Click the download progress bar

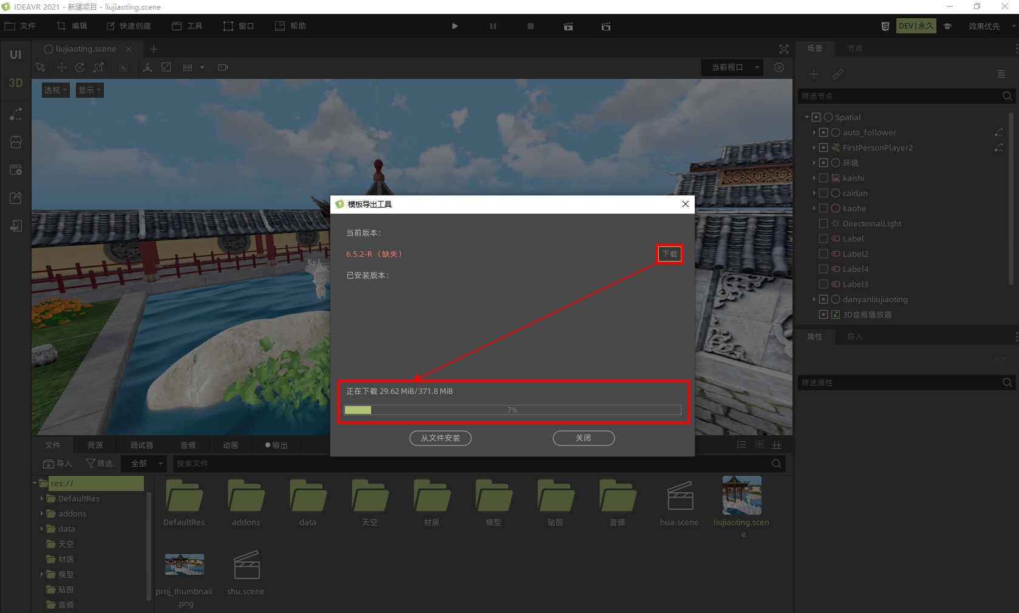pos(513,410)
